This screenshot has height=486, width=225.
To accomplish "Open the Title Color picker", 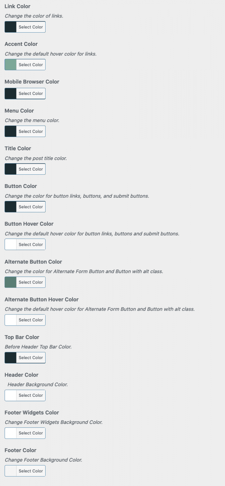I will 31,169.
